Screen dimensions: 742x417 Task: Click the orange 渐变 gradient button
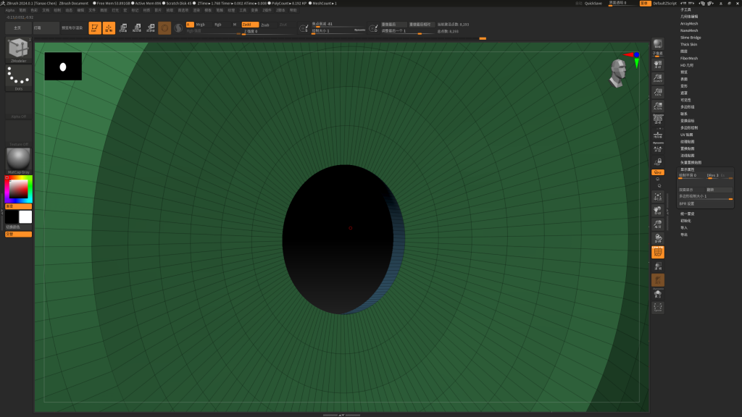click(18, 206)
